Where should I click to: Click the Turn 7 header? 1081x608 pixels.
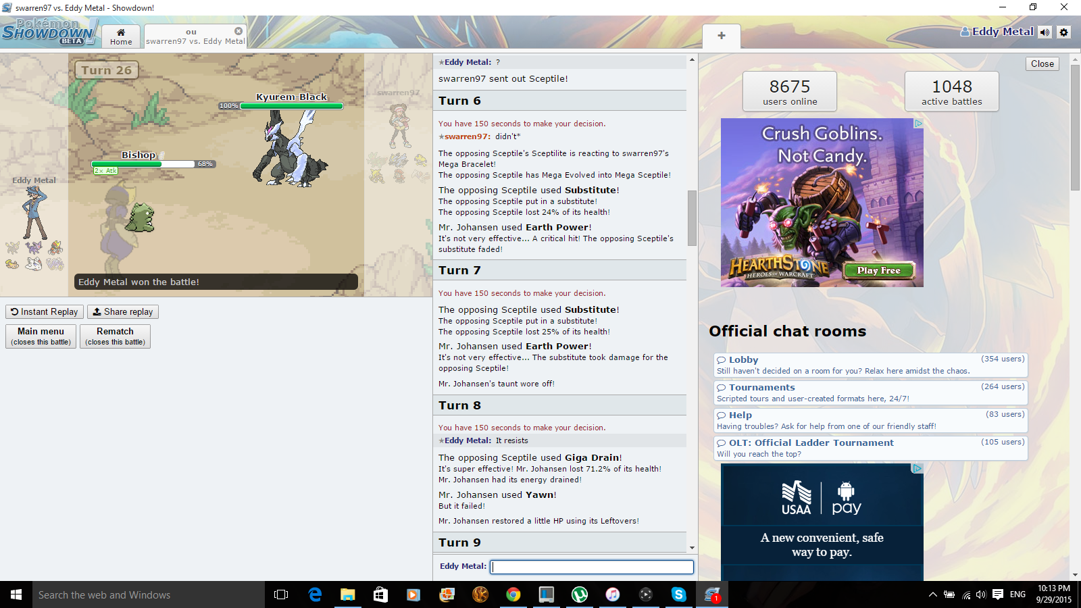click(x=559, y=270)
